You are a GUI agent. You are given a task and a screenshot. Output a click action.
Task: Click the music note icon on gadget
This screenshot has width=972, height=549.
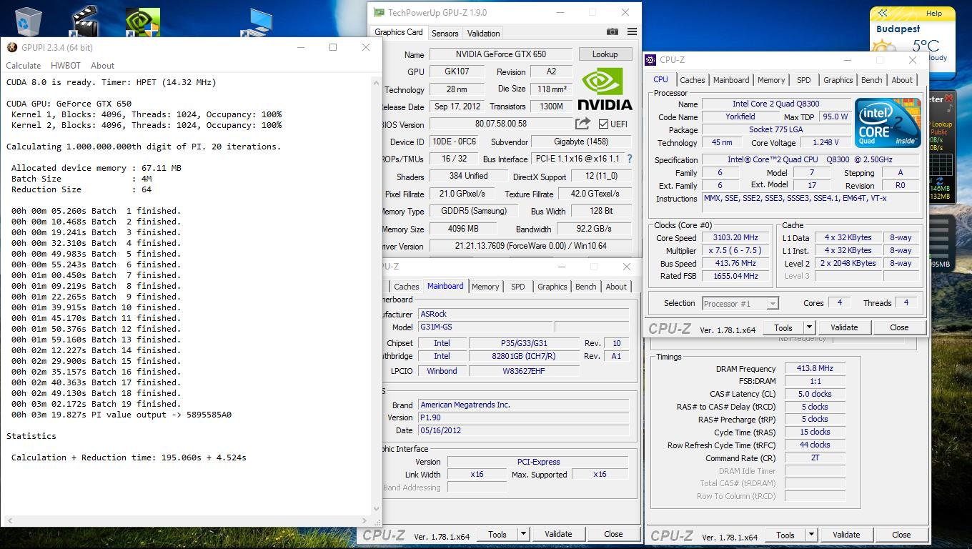[x=950, y=109]
